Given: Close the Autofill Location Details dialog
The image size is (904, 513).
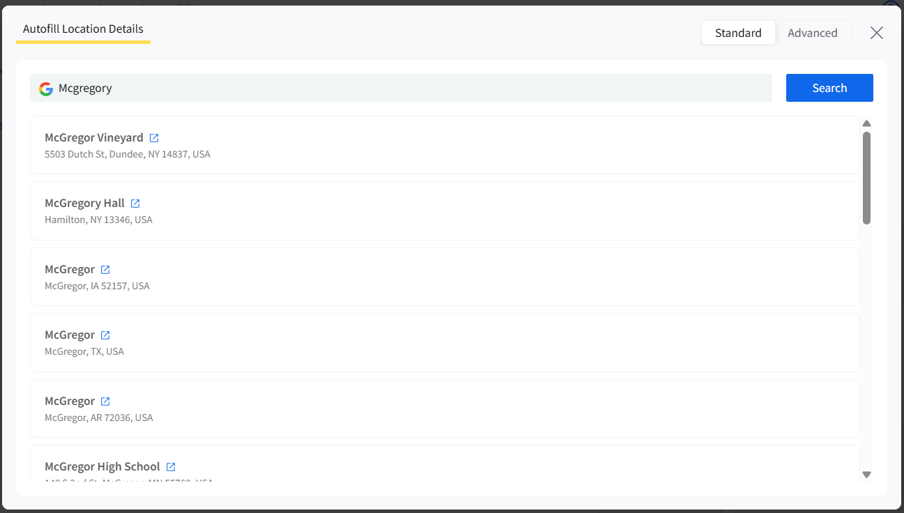Looking at the screenshot, I should 877,33.
